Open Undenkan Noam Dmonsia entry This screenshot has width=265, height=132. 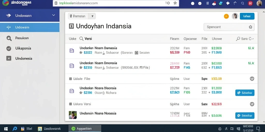click(98, 63)
